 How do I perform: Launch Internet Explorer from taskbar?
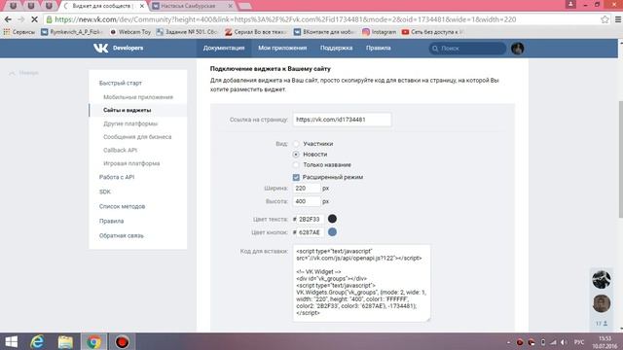(x=37, y=341)
